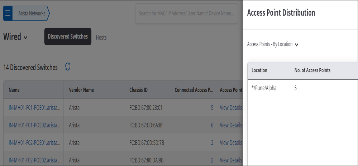The image size is (358, 166).
Task: Expand the Wired section dropdown
Action: [x=25, y=38]
